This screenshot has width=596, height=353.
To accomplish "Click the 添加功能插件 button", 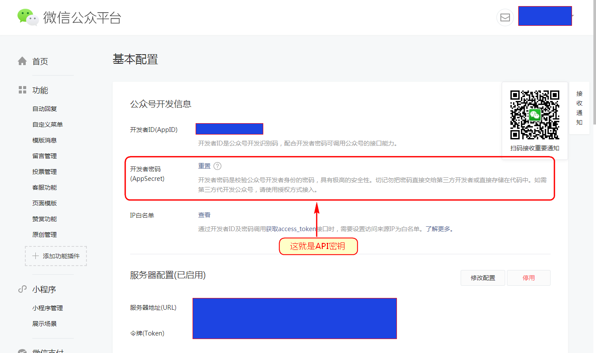I will click(56, 256).
